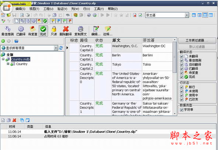Set status with 已翻译 toolbar button
Screen dimensions: 218x150
[x=21, y=31]
